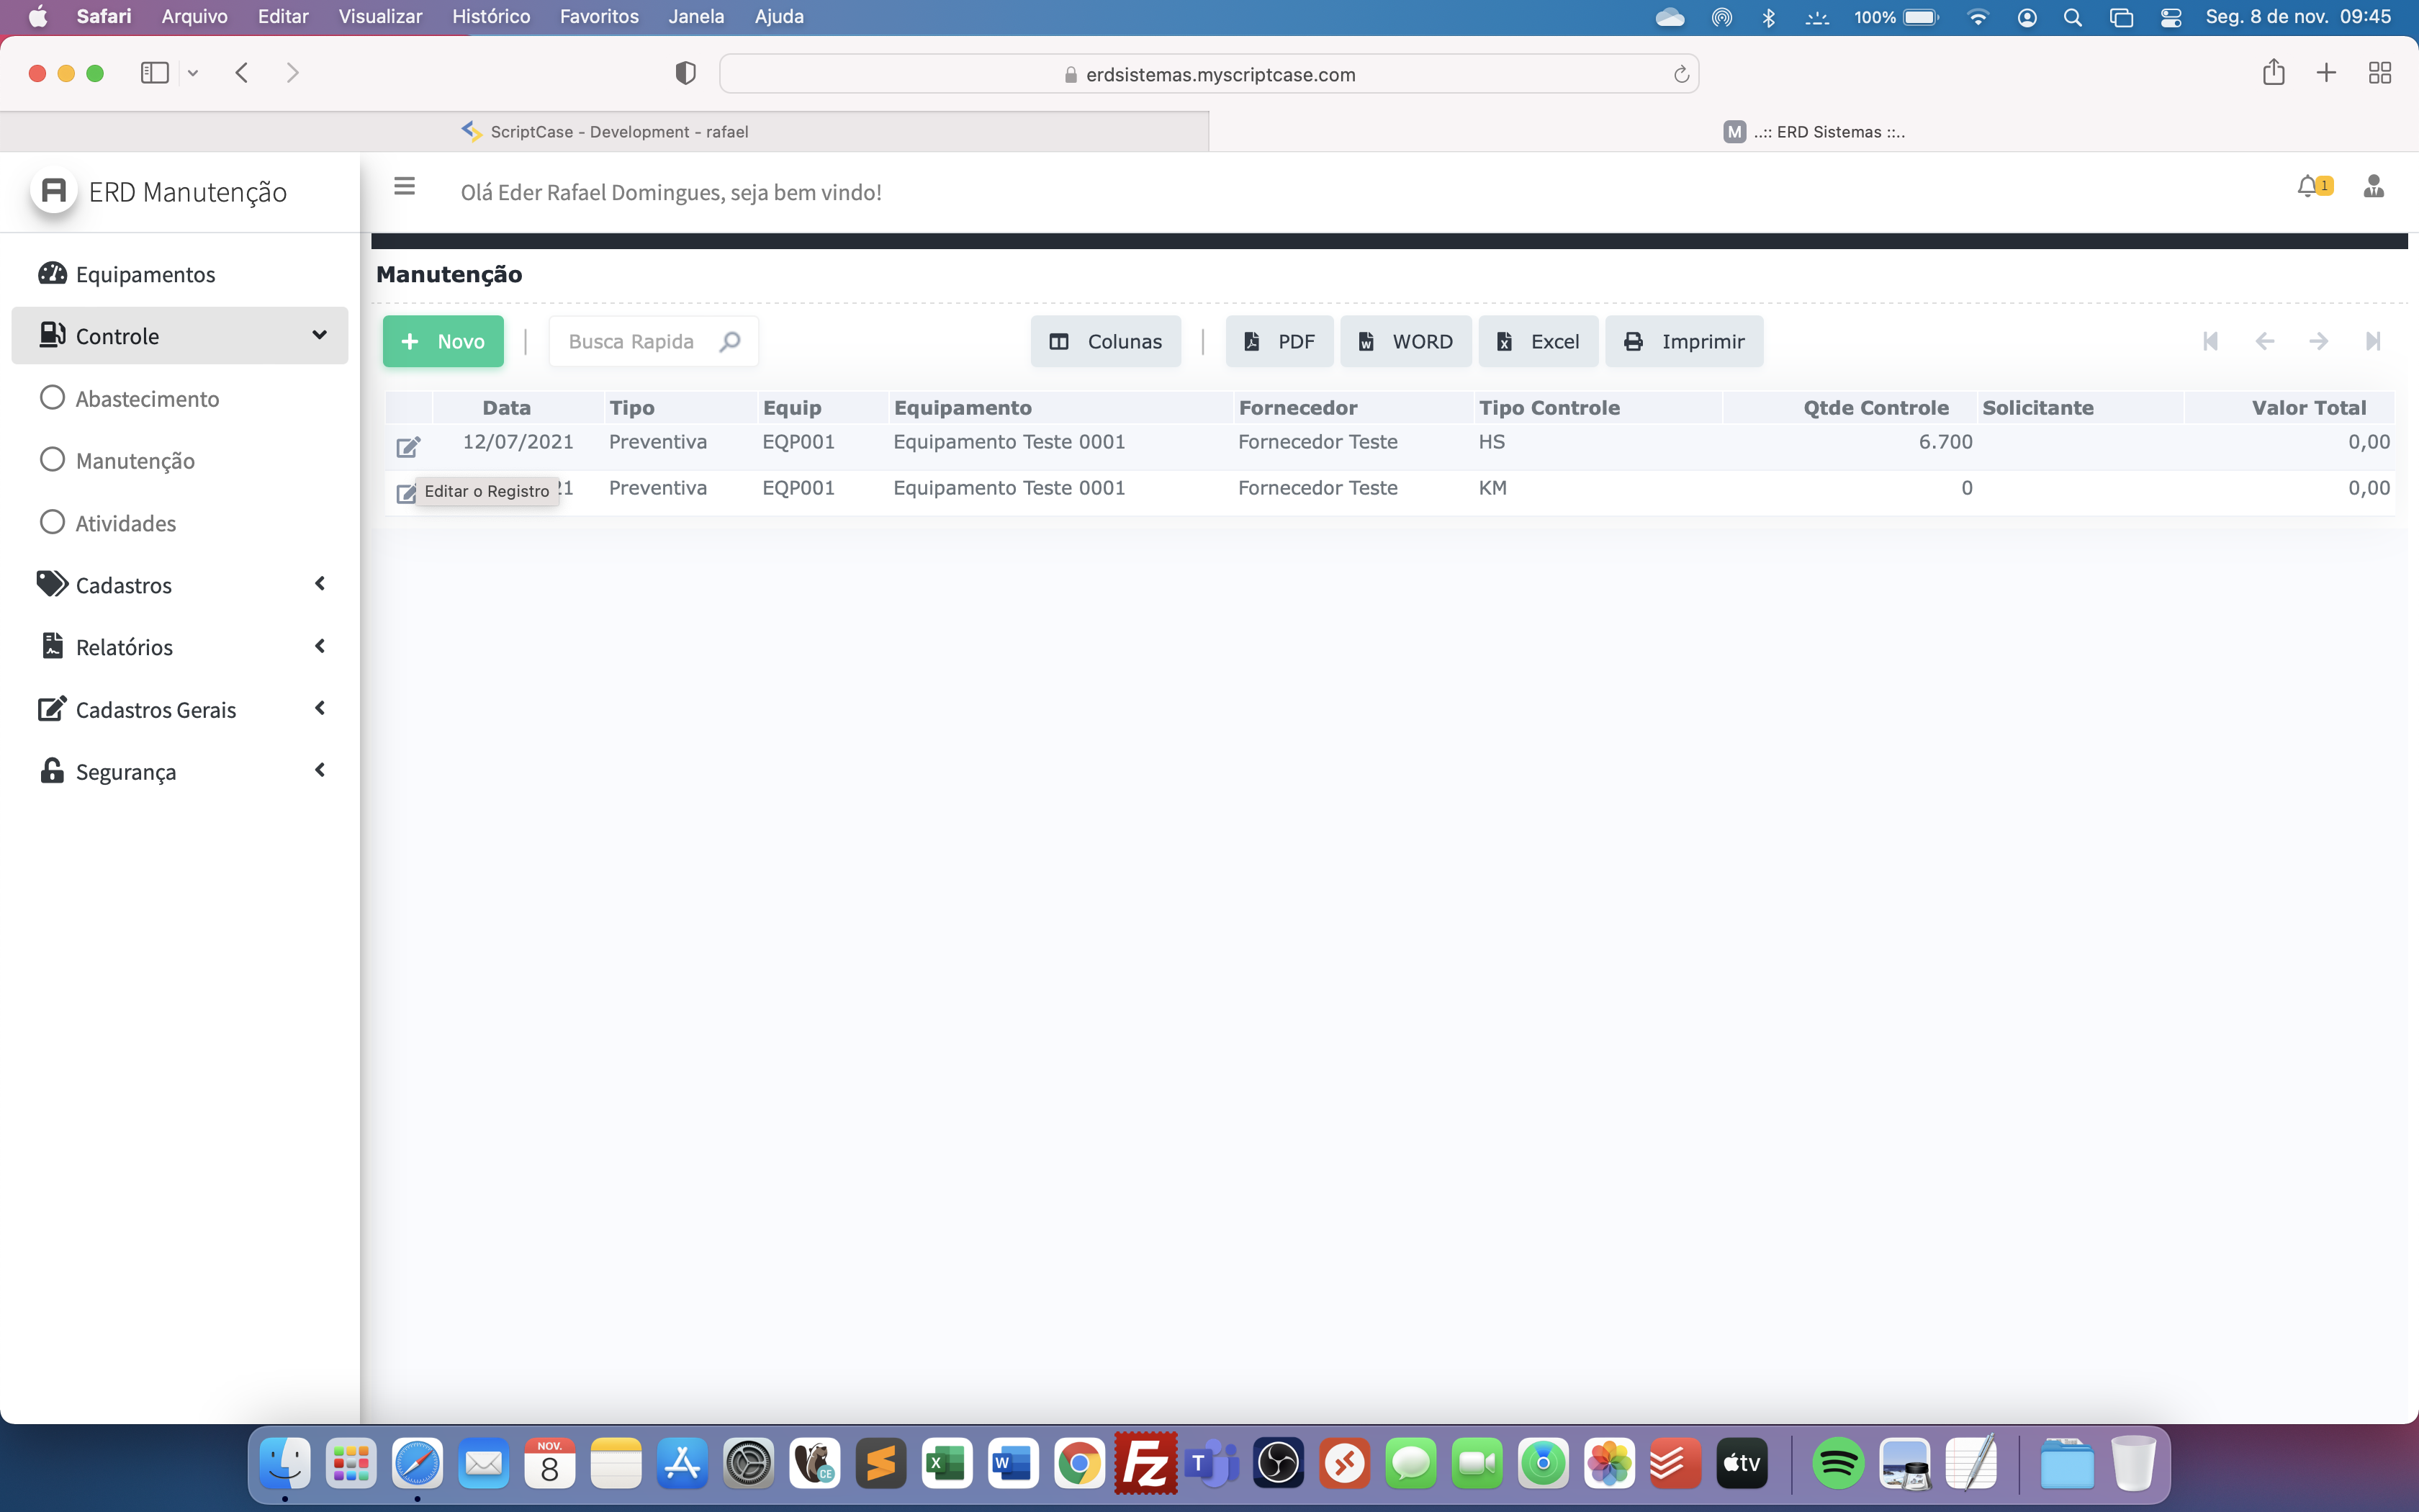Click the notification bell icon
The width and height of the screenshot is (2419, 1512).
tap(2308, 186)
